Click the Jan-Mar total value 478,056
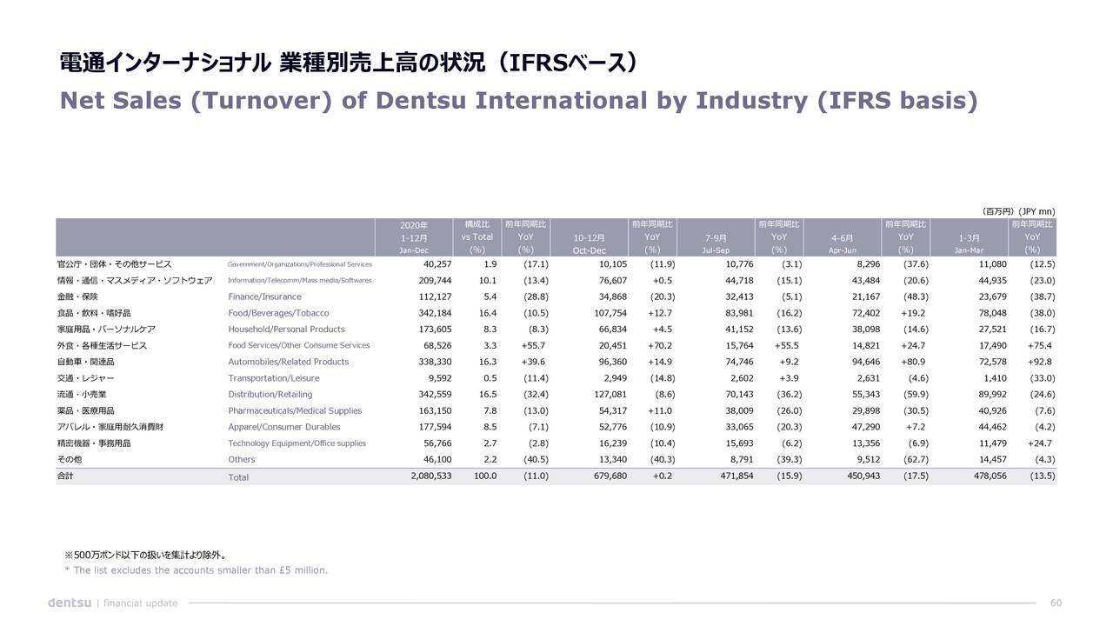This screenshot has height=626, width=1113. 989,476
